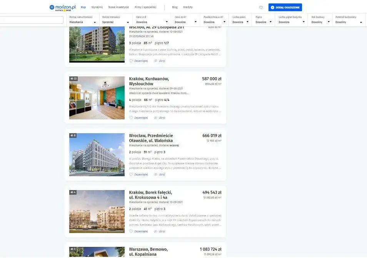Click the 4 photos camera badge
The height and width of the screenshot is (258, 367).
(73, 192)
